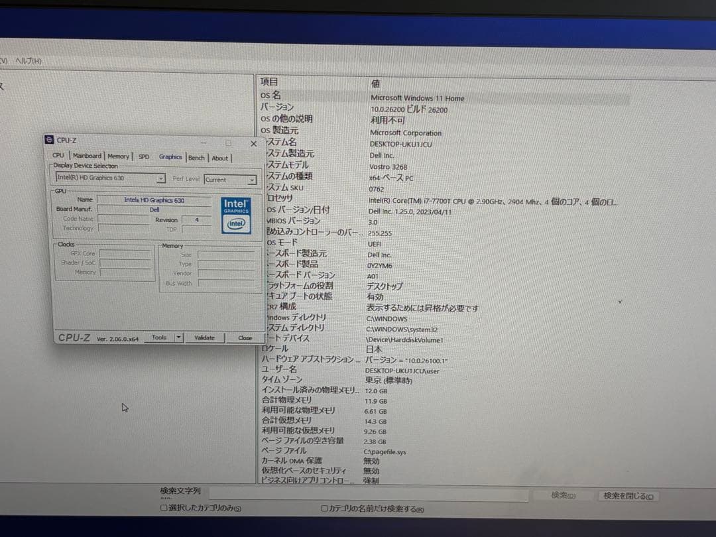716x537 pixels.
Task: Click the Tools button in CPU-Z
Action: [x=159, y=337]
